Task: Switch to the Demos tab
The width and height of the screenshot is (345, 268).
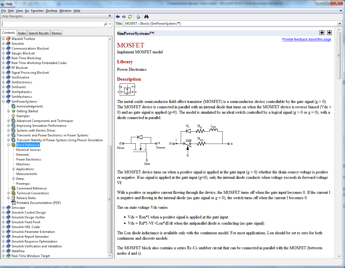Action: click(57, 33)
